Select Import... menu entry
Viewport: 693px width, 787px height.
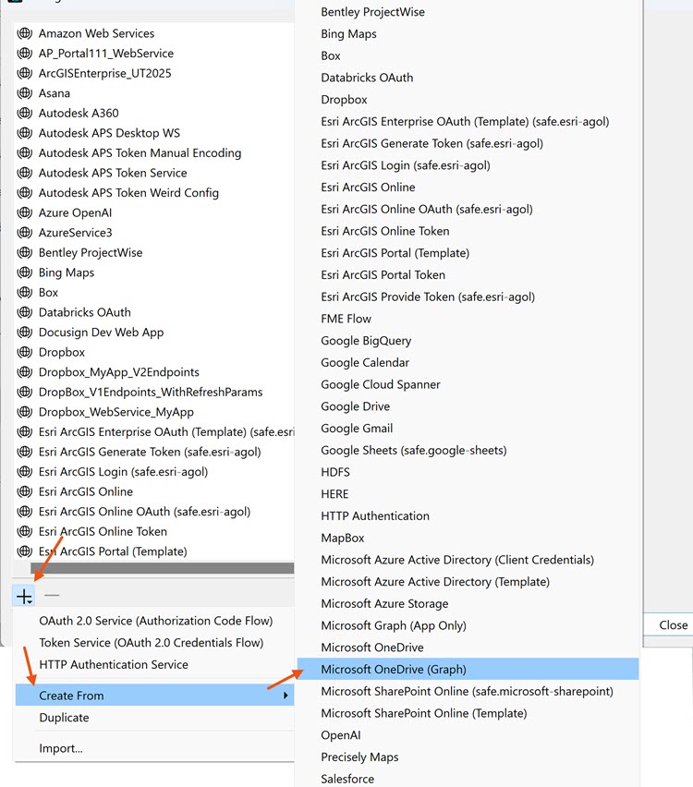pyautogui.click(x=61, y=748)
